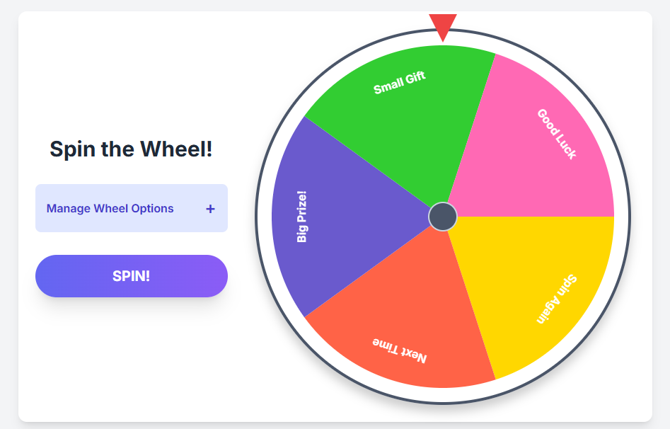Click the "Small Gift" label text
This screenshot has height=429, width=670.
pyautogui.click(x=400, y=83)
